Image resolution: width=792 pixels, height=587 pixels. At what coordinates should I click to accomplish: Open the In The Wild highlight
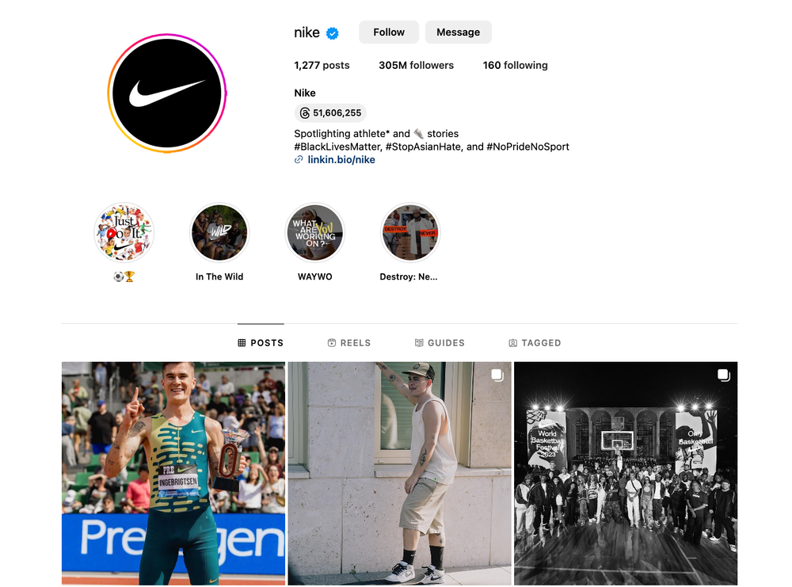(219, 233)
